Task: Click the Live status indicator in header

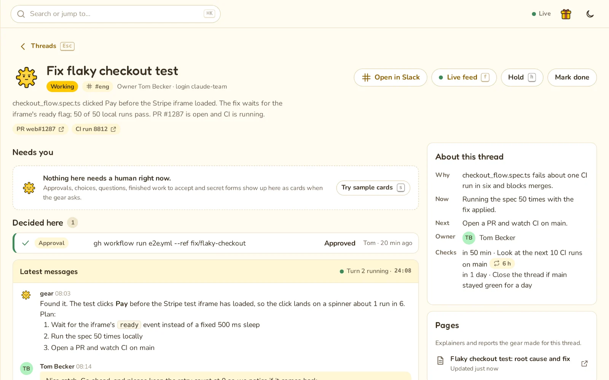Action: click(541, 14)
